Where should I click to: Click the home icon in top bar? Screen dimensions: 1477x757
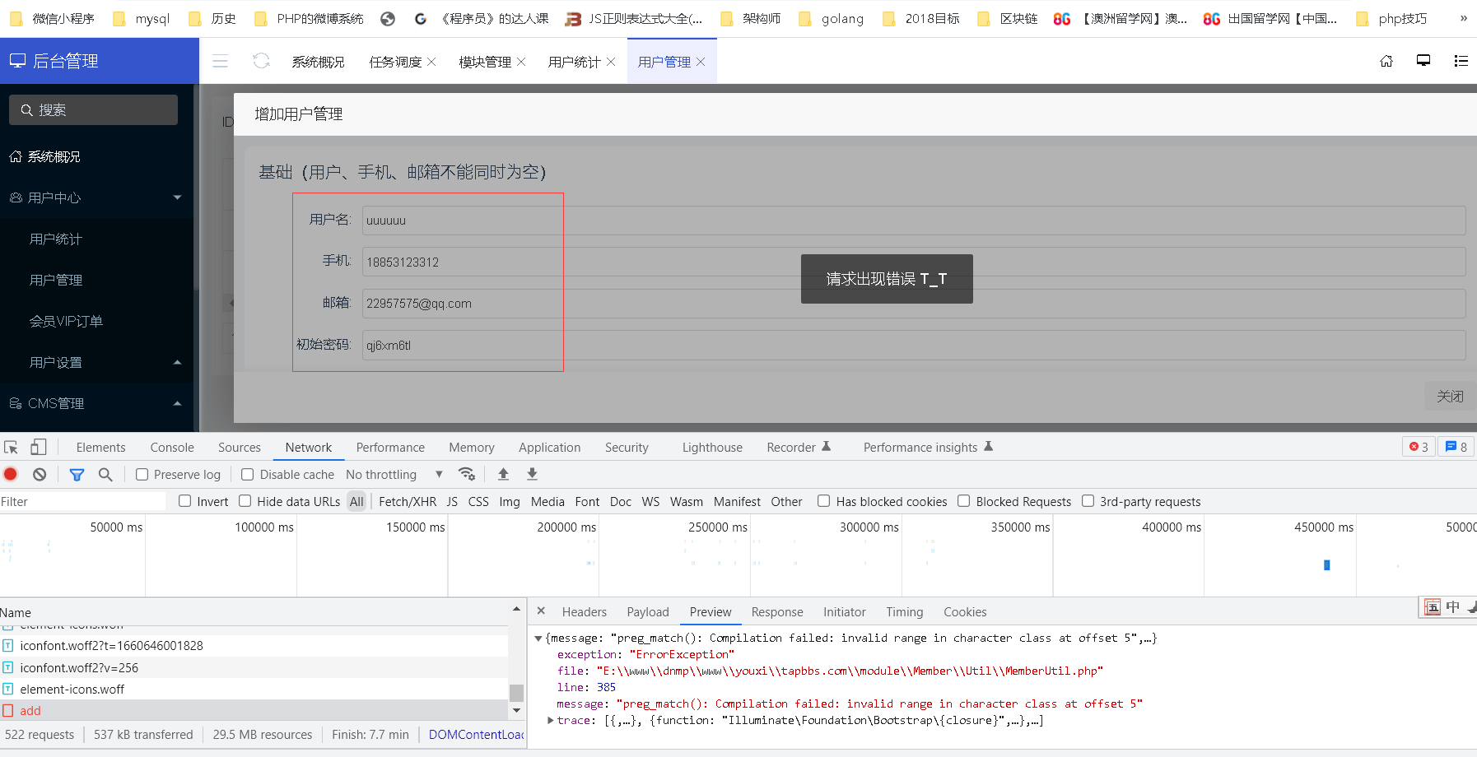point(1386,61)
